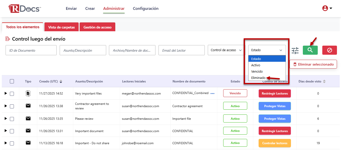Screen dimensions: 341x150
Task: Click the Eliminar seleccionado button
Action: coord(313,64)
